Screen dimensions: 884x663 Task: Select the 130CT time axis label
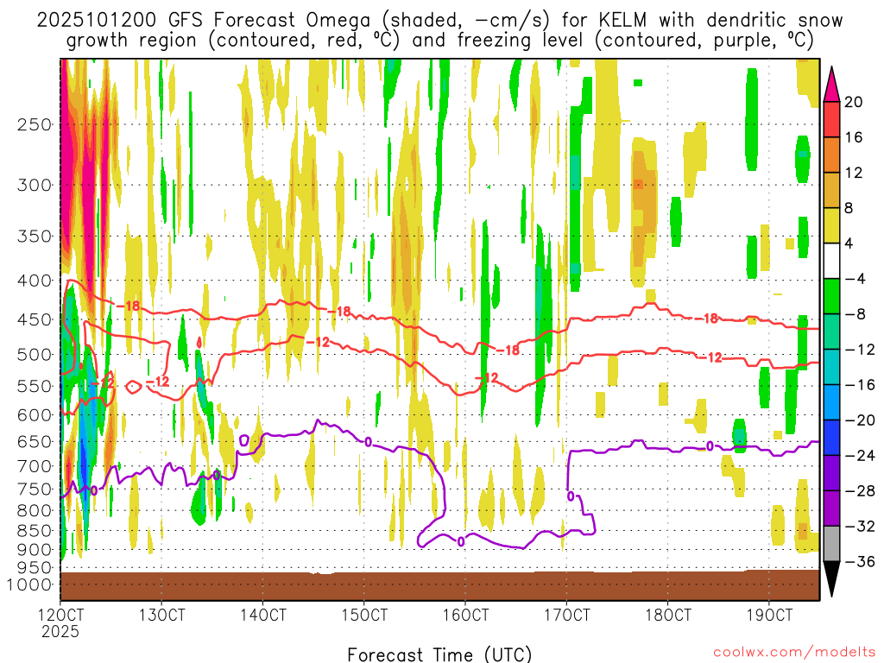click(x=161, y=615)
